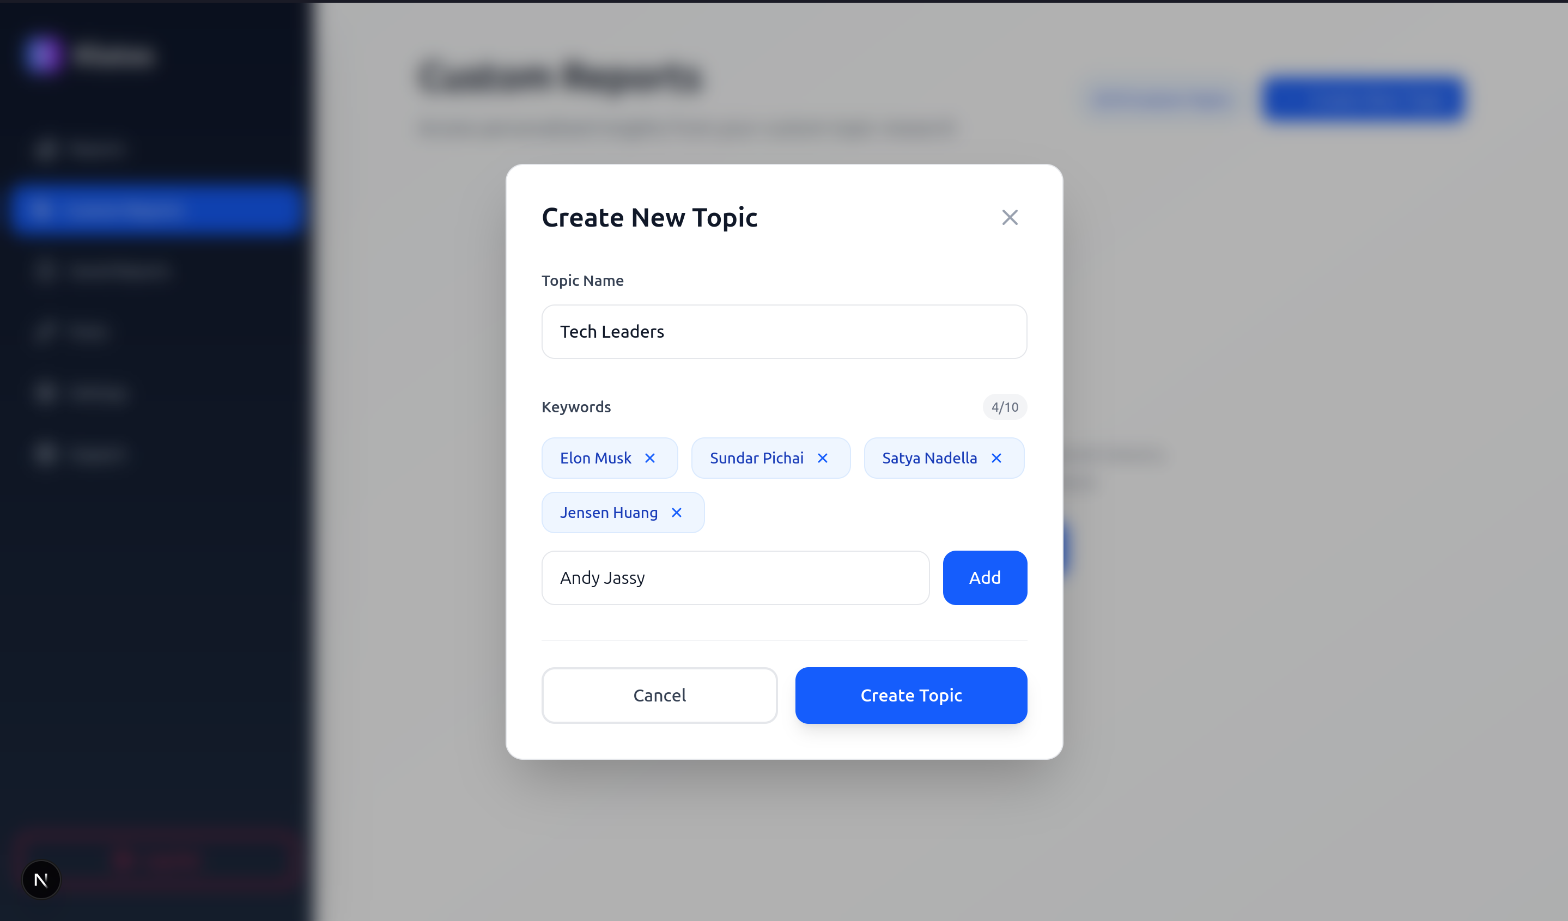Click the Next.js logo circle bottom left
Screen dimensions: 1568x921
[41, 879]
